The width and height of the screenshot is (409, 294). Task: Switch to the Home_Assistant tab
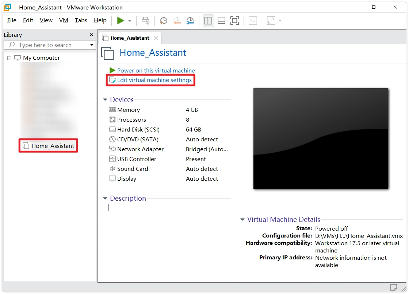(x=130, y=38)
